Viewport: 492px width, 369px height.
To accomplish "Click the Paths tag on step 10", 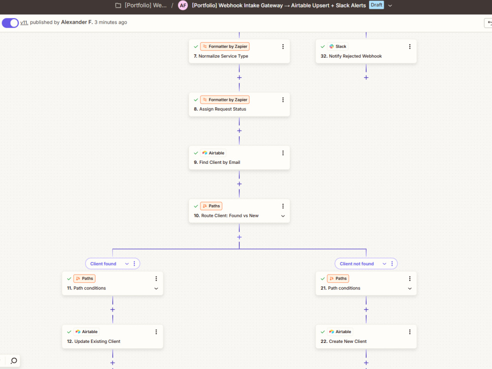I will point(211,206).
